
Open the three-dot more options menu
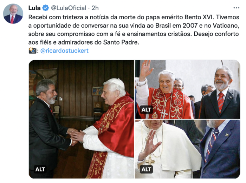click(236, 8)
